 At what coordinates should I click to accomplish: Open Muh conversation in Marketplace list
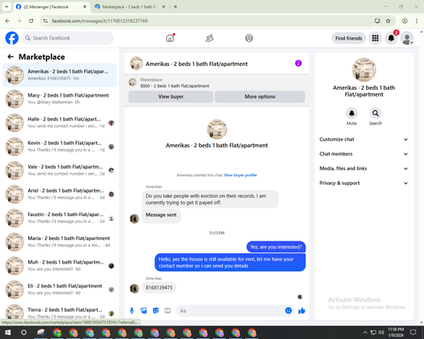pyautogui.click(x=59, y=265)
